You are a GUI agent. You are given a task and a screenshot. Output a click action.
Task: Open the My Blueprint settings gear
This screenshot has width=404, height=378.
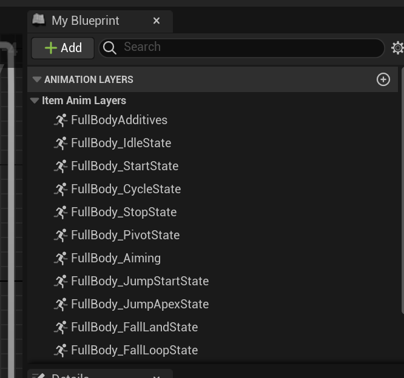398,48
